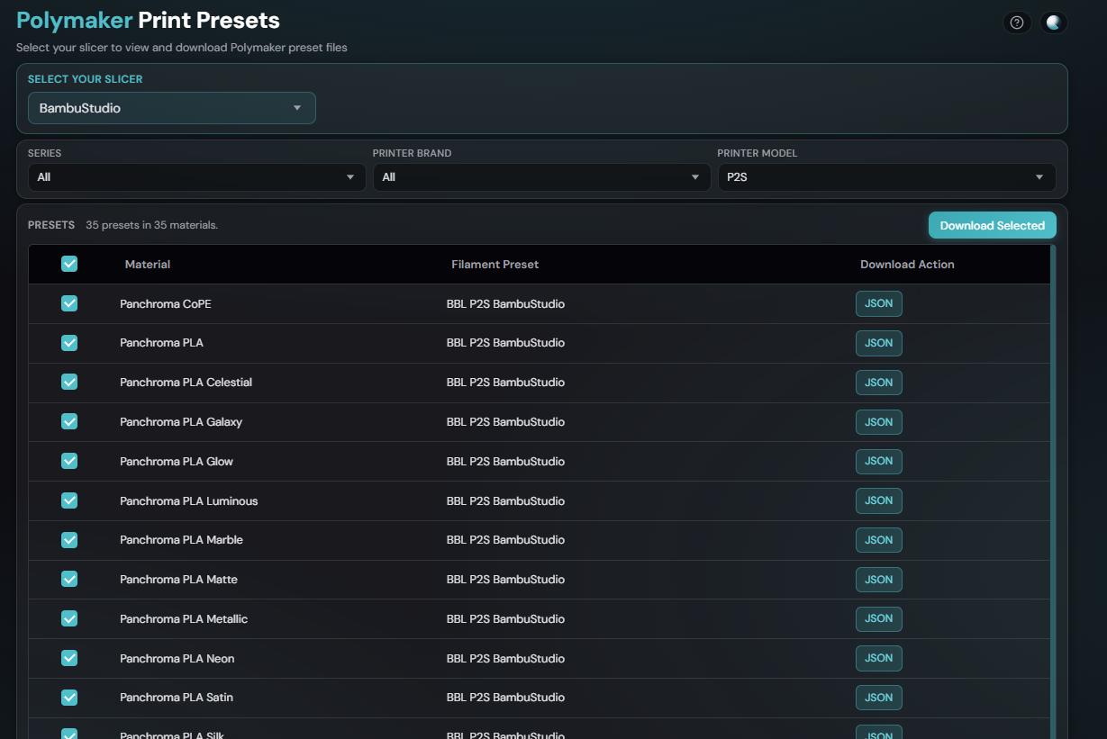This screenshot has width=1107, height=739.
Task: Select the Panchroma PLA Metallic material name
Action: 184,619
